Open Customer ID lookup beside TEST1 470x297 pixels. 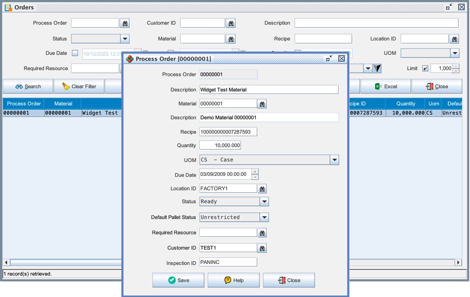262,248
